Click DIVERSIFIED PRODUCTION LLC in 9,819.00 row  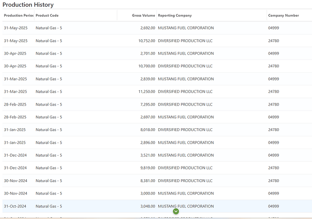point(185,168)
